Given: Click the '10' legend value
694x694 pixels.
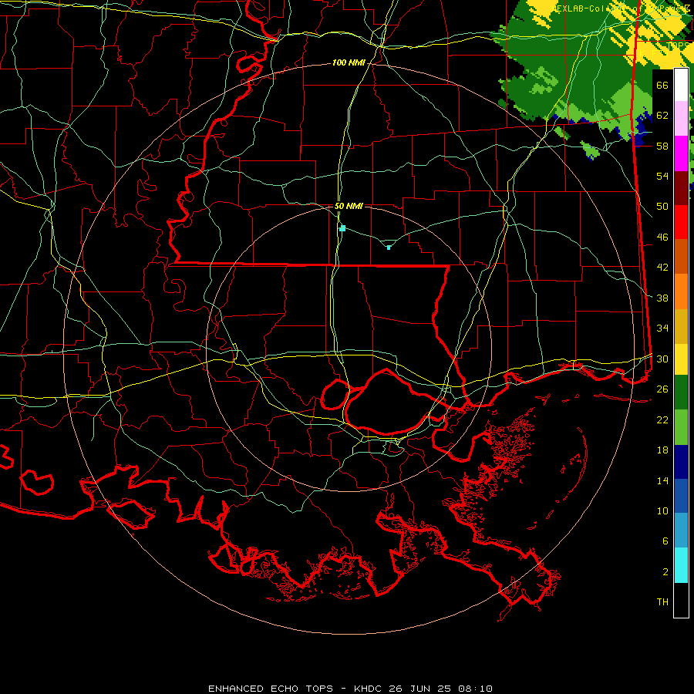Looking at the screenshot, I should click(662, 510).
